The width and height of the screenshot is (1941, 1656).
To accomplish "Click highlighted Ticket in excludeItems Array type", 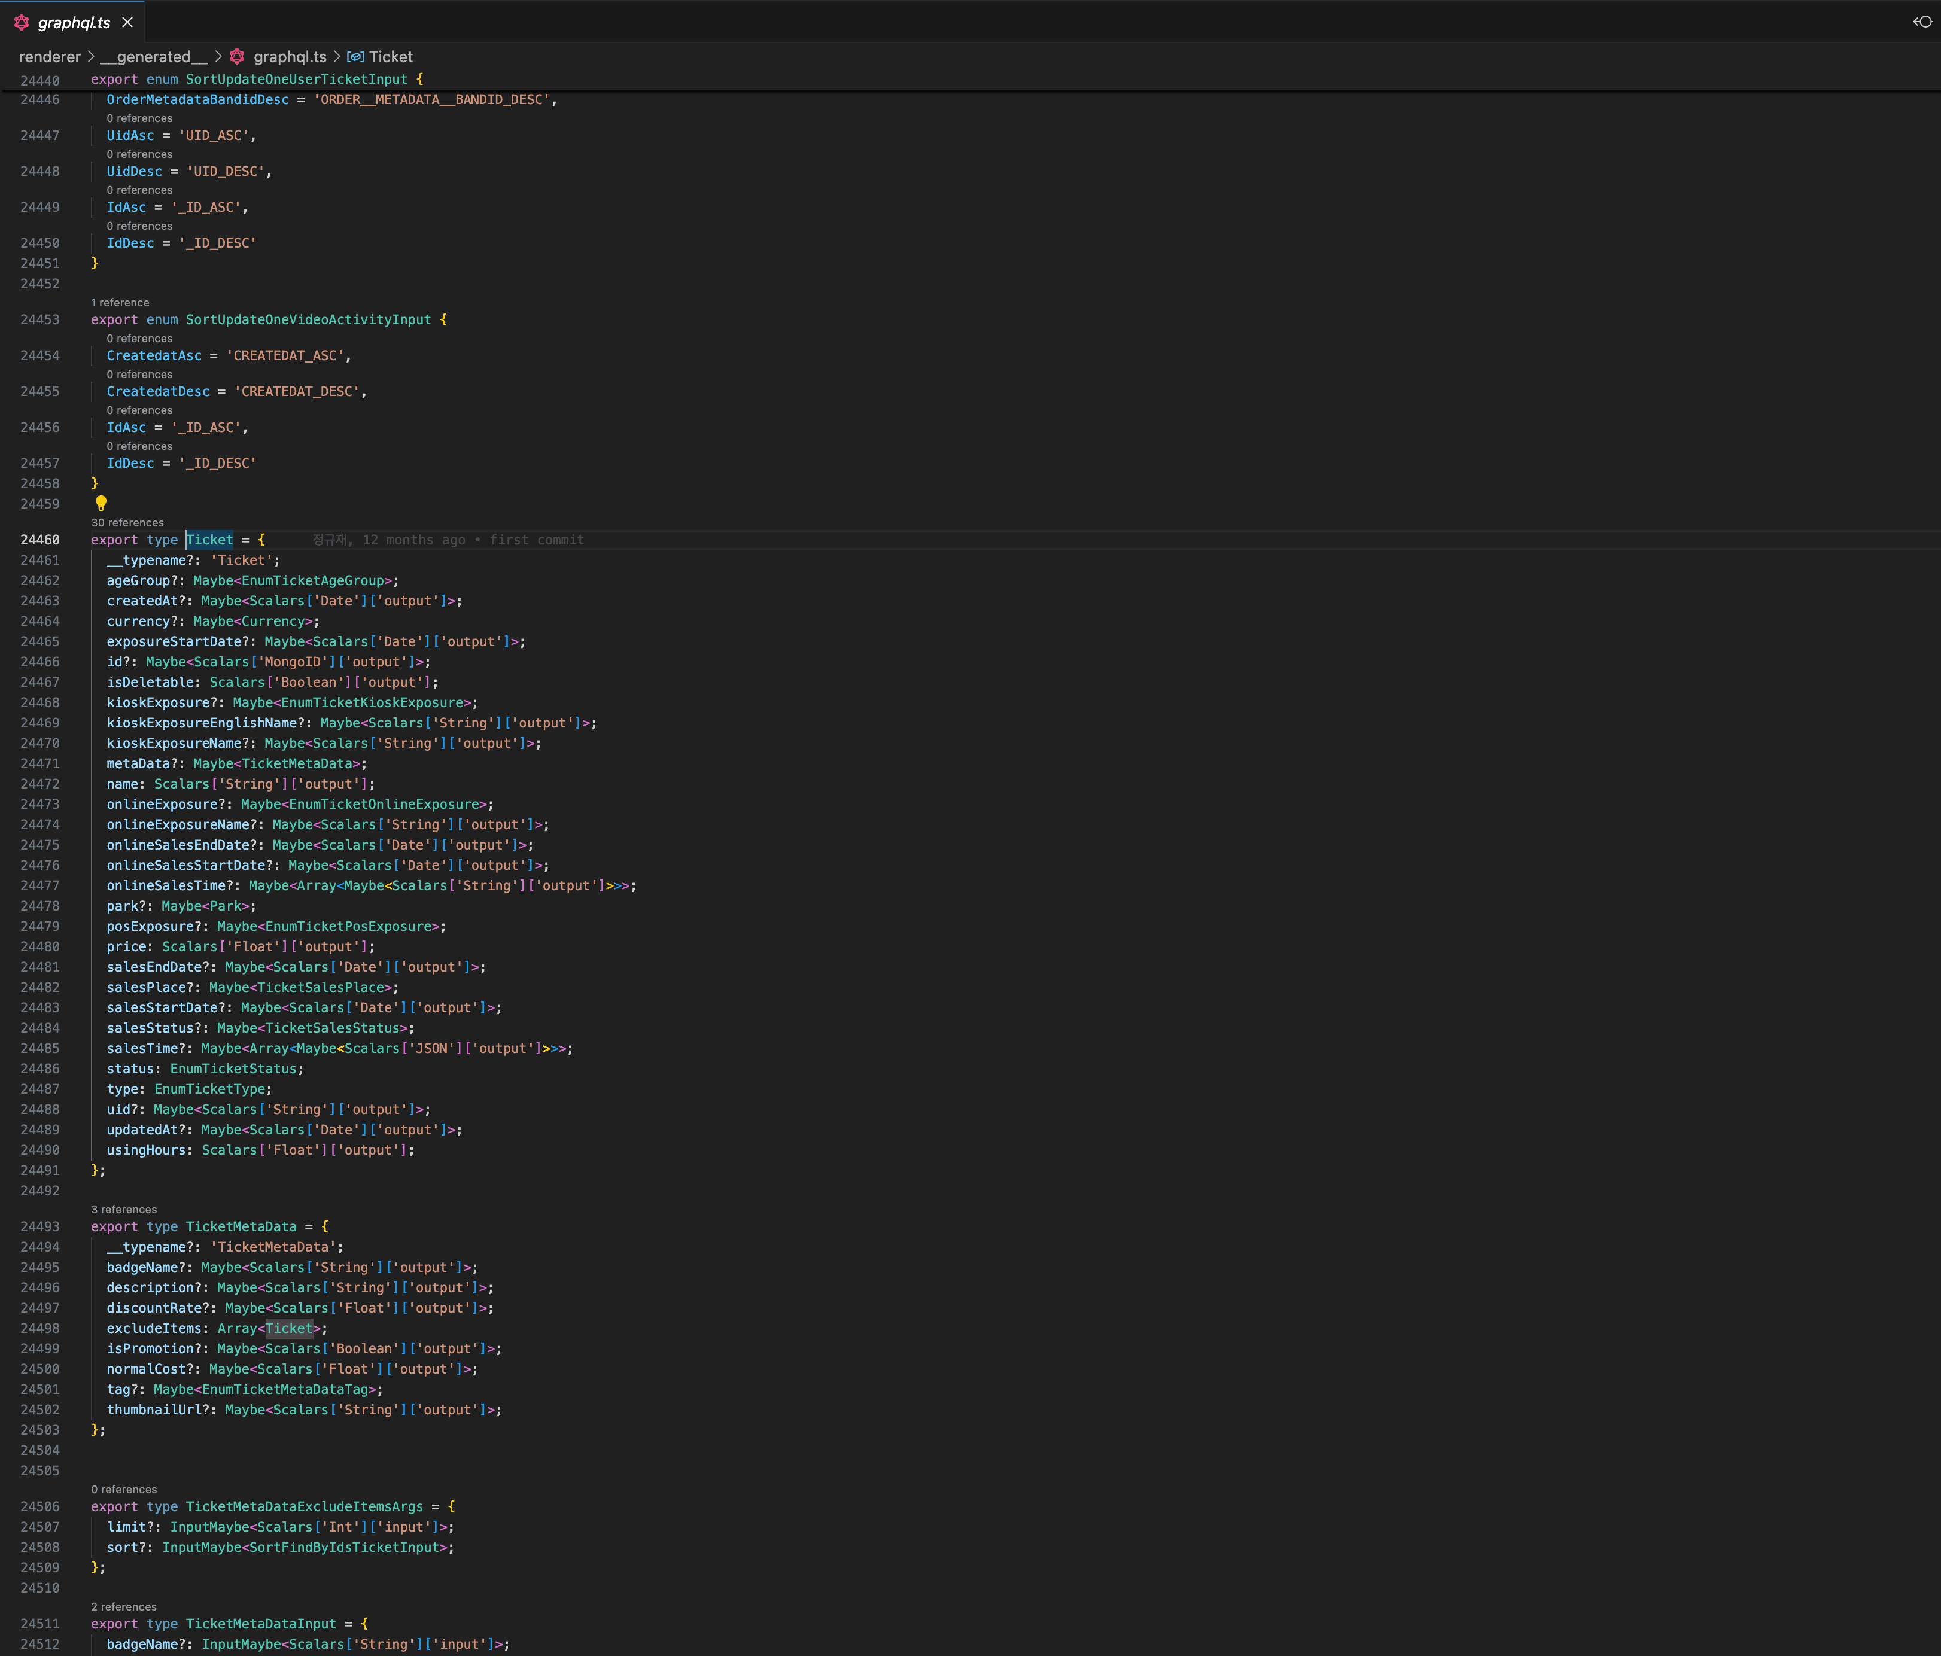I will click(x=288, y=1328).
